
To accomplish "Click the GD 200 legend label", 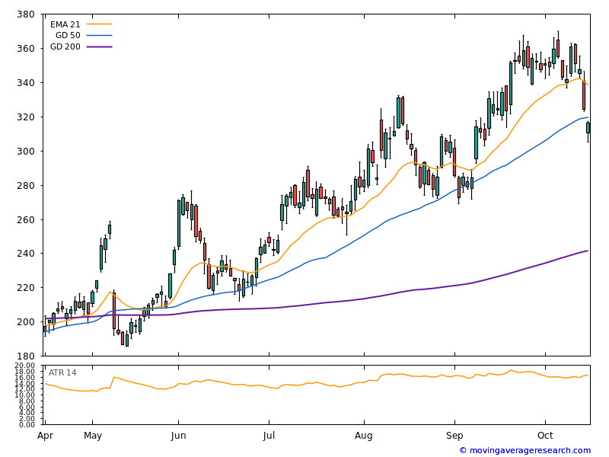I will (65, 46).
